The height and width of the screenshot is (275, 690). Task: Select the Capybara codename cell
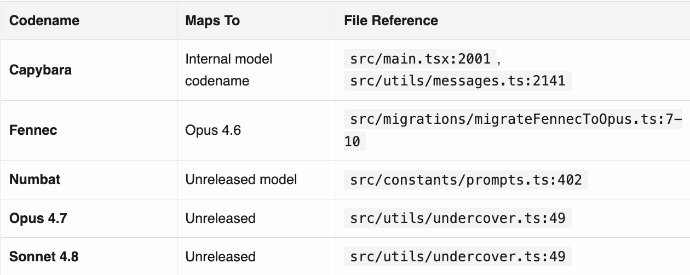click(41, 70)
